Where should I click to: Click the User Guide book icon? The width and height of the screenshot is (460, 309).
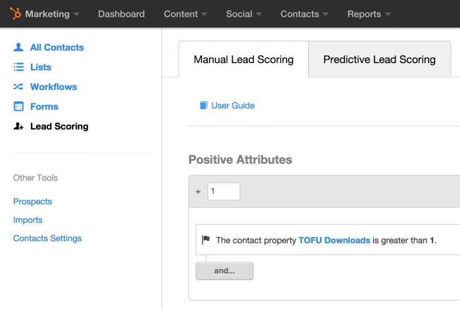[204, 106]
